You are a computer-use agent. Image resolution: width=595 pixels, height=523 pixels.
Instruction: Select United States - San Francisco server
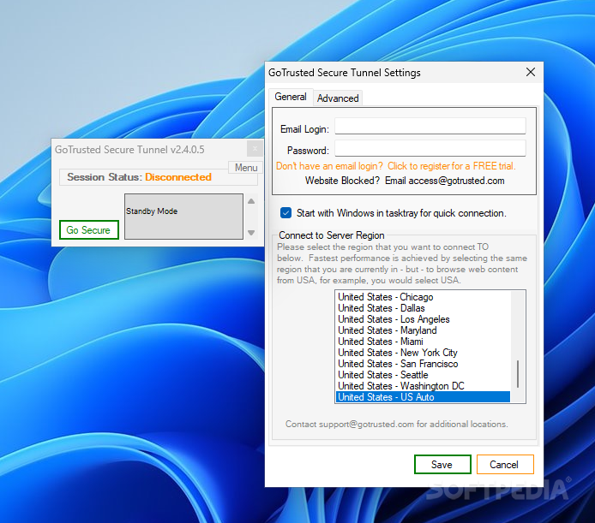(x=424, y=364)
